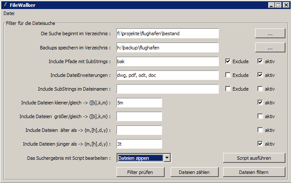
Task: Click the Dateien filtern button
Action: pos(254,172)
